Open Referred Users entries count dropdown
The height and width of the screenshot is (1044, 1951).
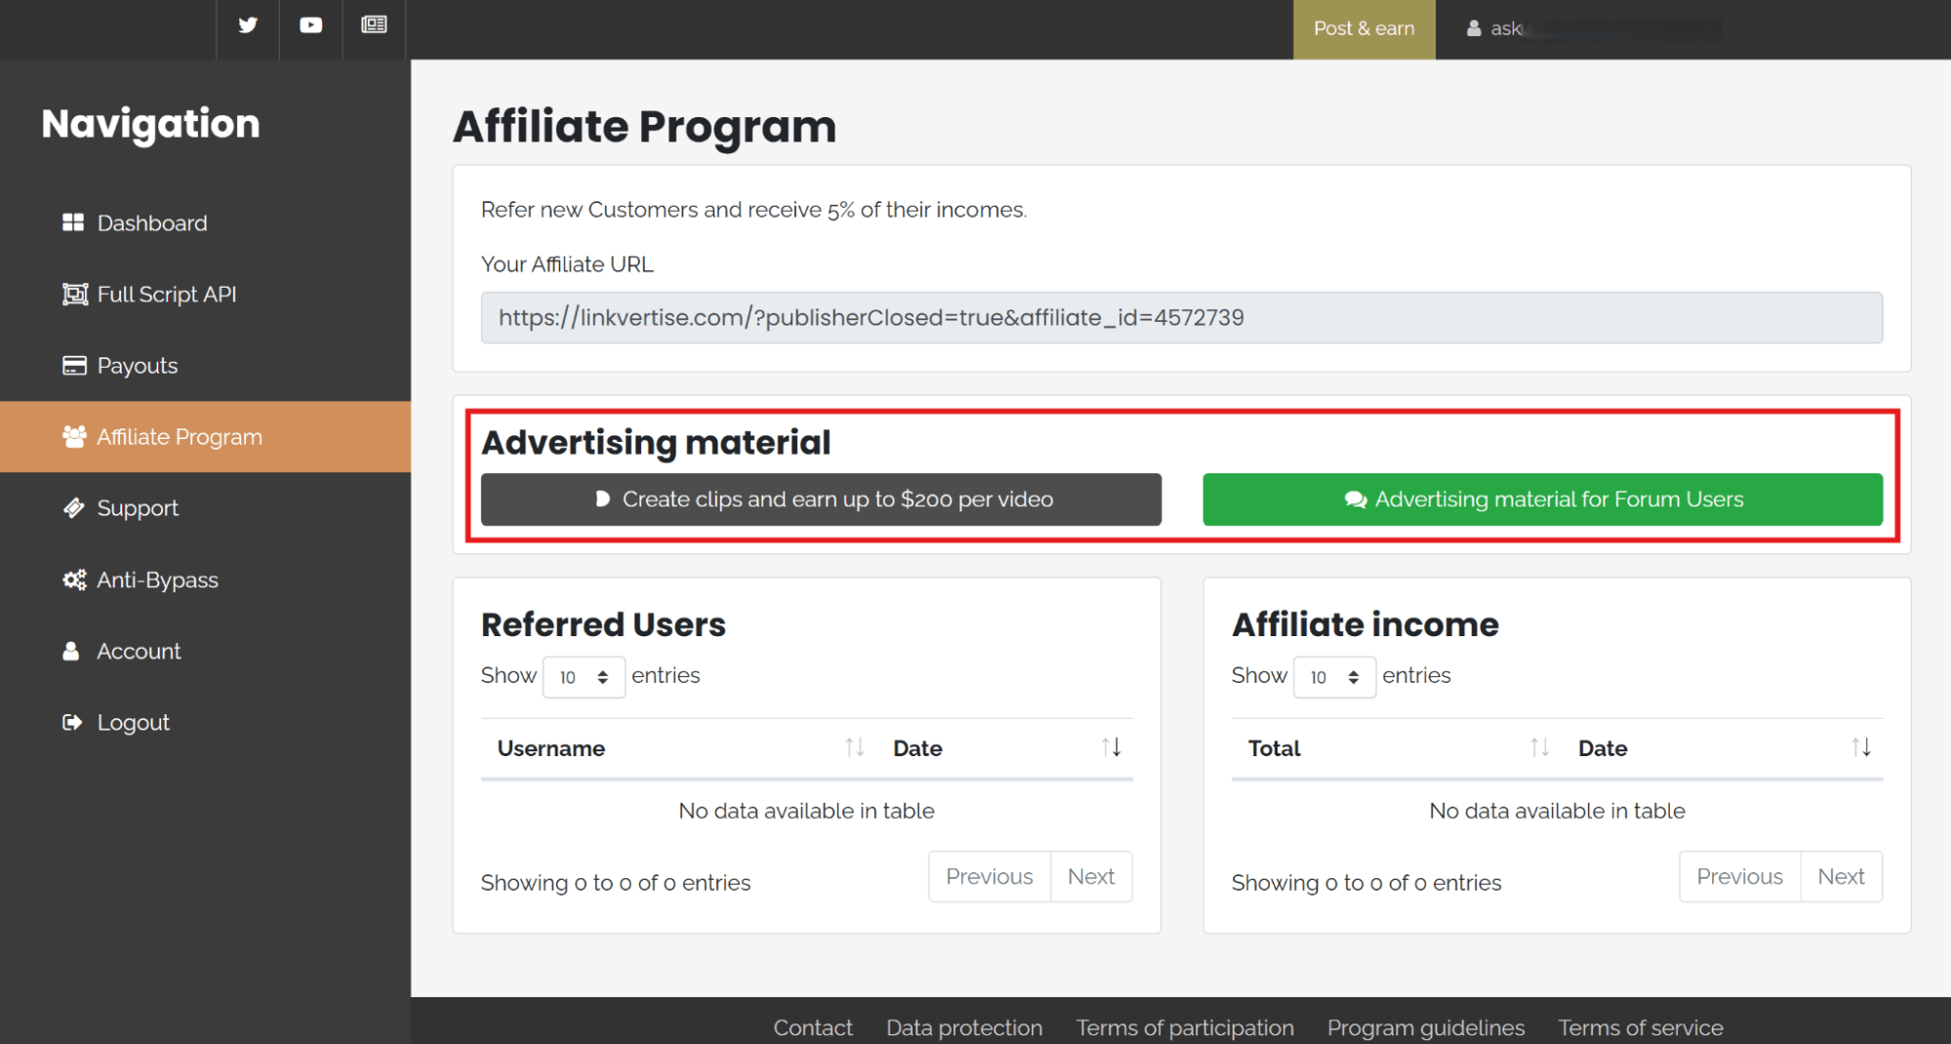tap(584, 677)
